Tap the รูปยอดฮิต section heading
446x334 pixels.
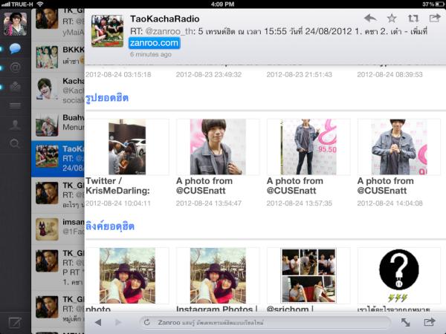pos(107,98)
